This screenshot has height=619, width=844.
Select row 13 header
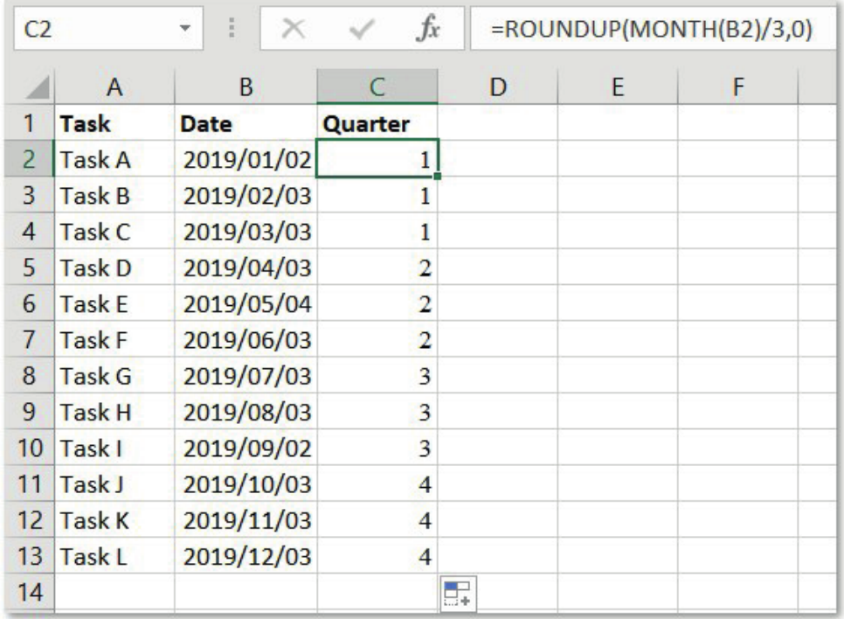[x=30, y=556]
